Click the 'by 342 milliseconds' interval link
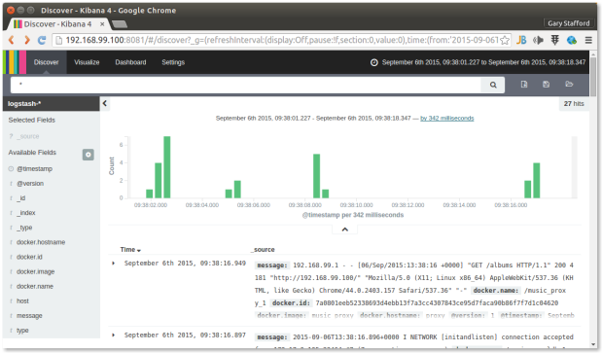Screen dimensions: 602x353 click(x=447, y=119)
